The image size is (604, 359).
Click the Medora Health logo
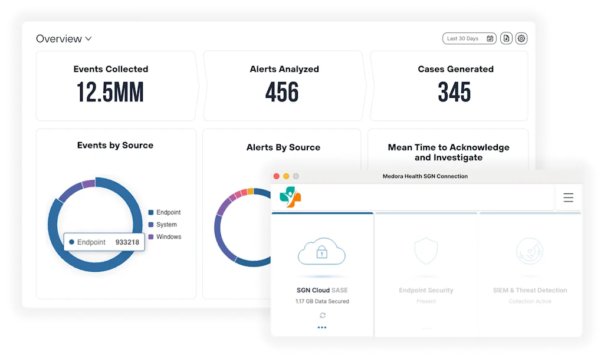click(290, 197)
